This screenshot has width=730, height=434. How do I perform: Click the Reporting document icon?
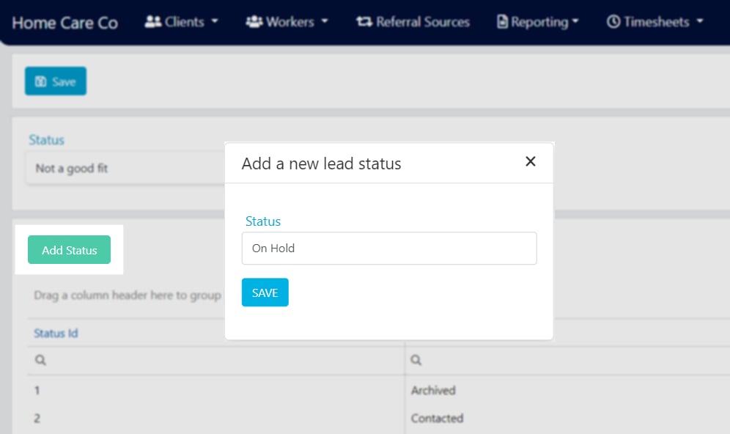[502, 21]
